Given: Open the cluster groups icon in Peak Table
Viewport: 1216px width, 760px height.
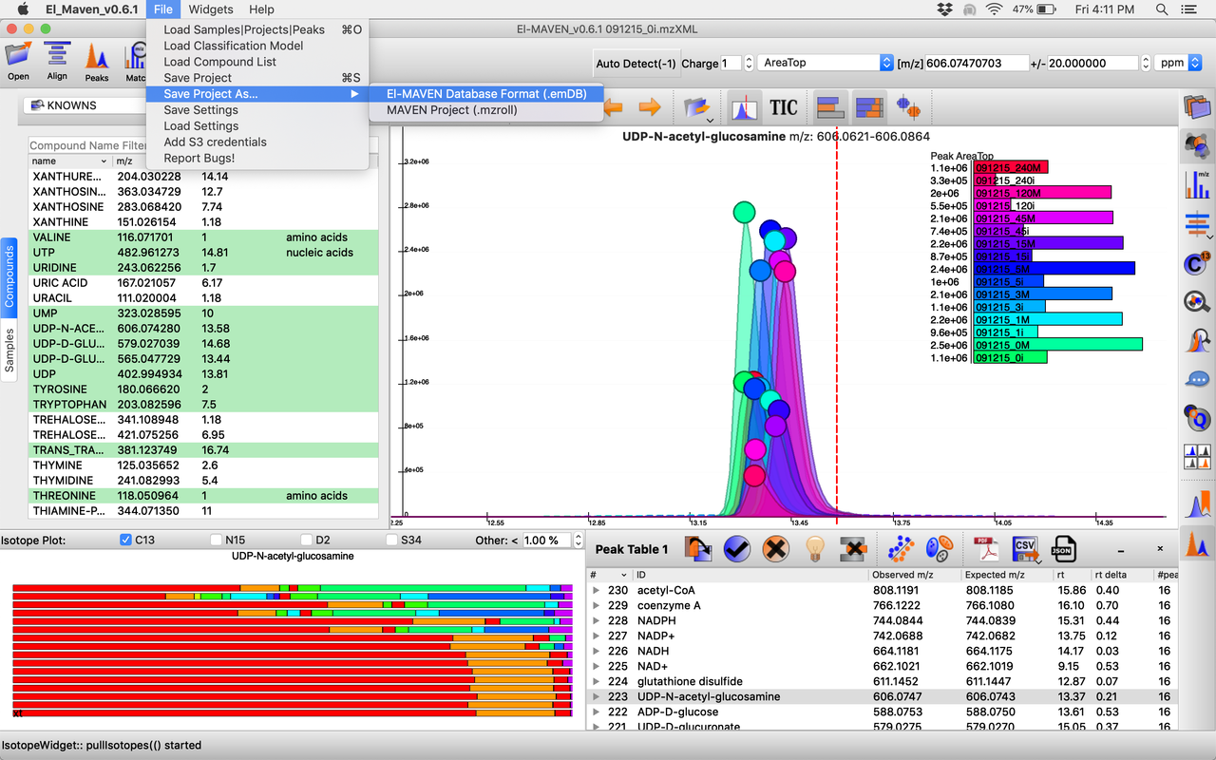Looking at the screenshot, I should point(938,548).
